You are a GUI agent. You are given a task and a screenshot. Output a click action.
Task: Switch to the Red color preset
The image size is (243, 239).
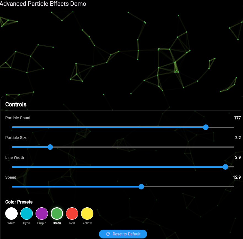(x=72, y=213)
